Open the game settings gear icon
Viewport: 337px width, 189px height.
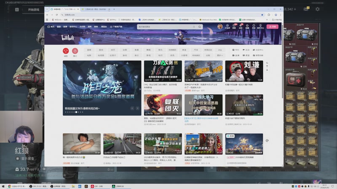pyautogui.click(x=318, y=9)
